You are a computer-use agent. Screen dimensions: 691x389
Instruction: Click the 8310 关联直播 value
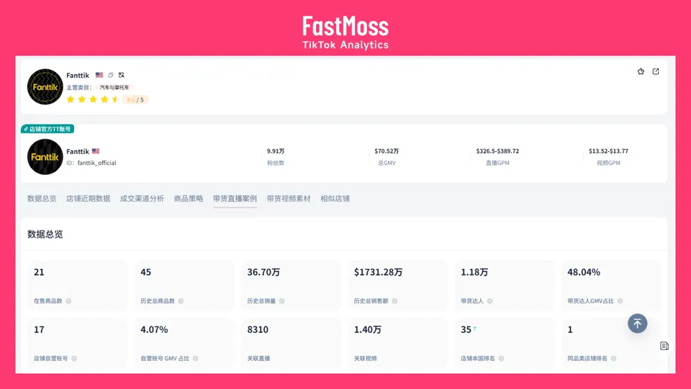(x=258, y=329)
